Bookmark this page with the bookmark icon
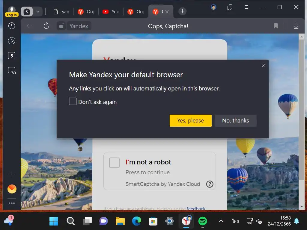307x230 pixels. click(276, 26)
